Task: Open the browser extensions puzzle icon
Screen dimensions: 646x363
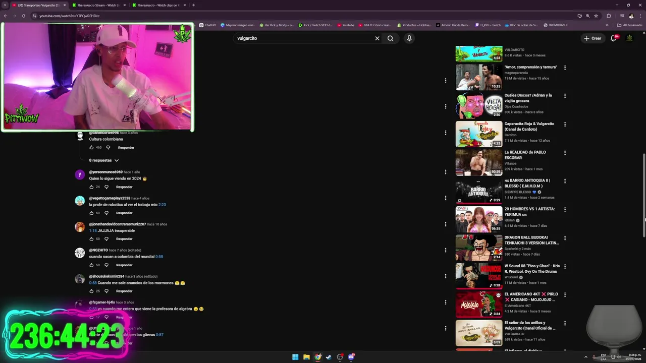Action: (609, 16)
